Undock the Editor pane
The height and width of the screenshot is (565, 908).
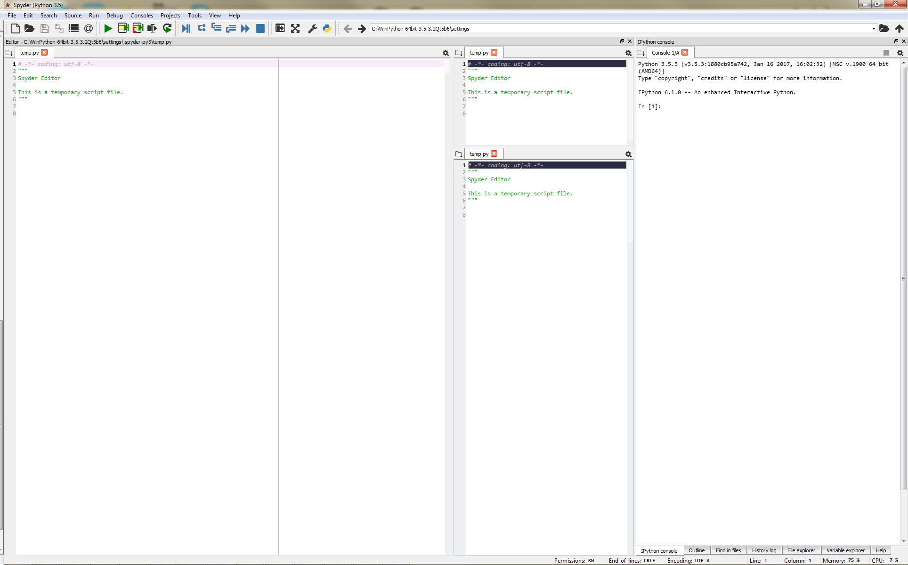coord(621,41)
